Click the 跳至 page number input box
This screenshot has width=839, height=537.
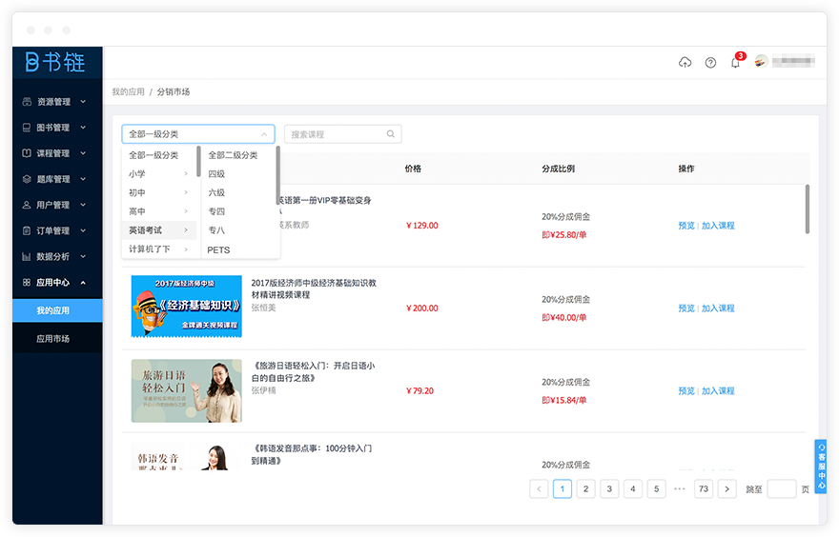(781, 488)
